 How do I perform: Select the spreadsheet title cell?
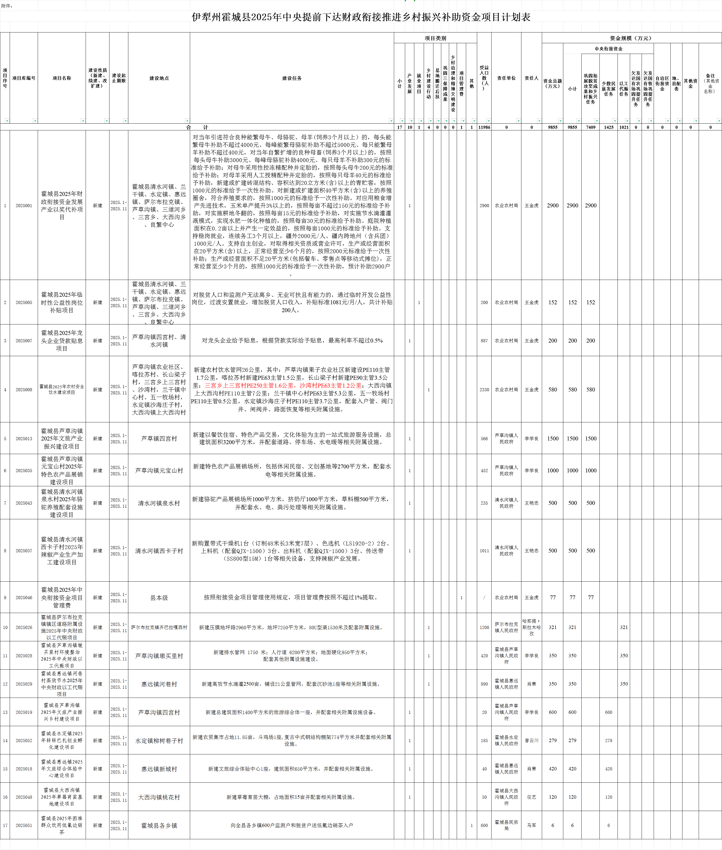coord(361,17)
